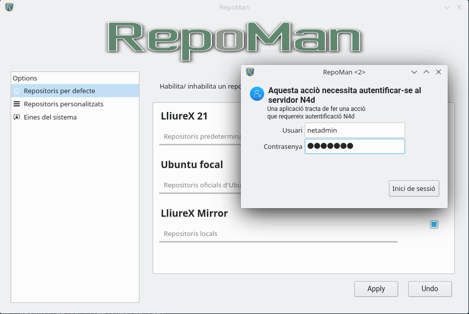
Task: Close the main RepoMan window
Action: 459,7
